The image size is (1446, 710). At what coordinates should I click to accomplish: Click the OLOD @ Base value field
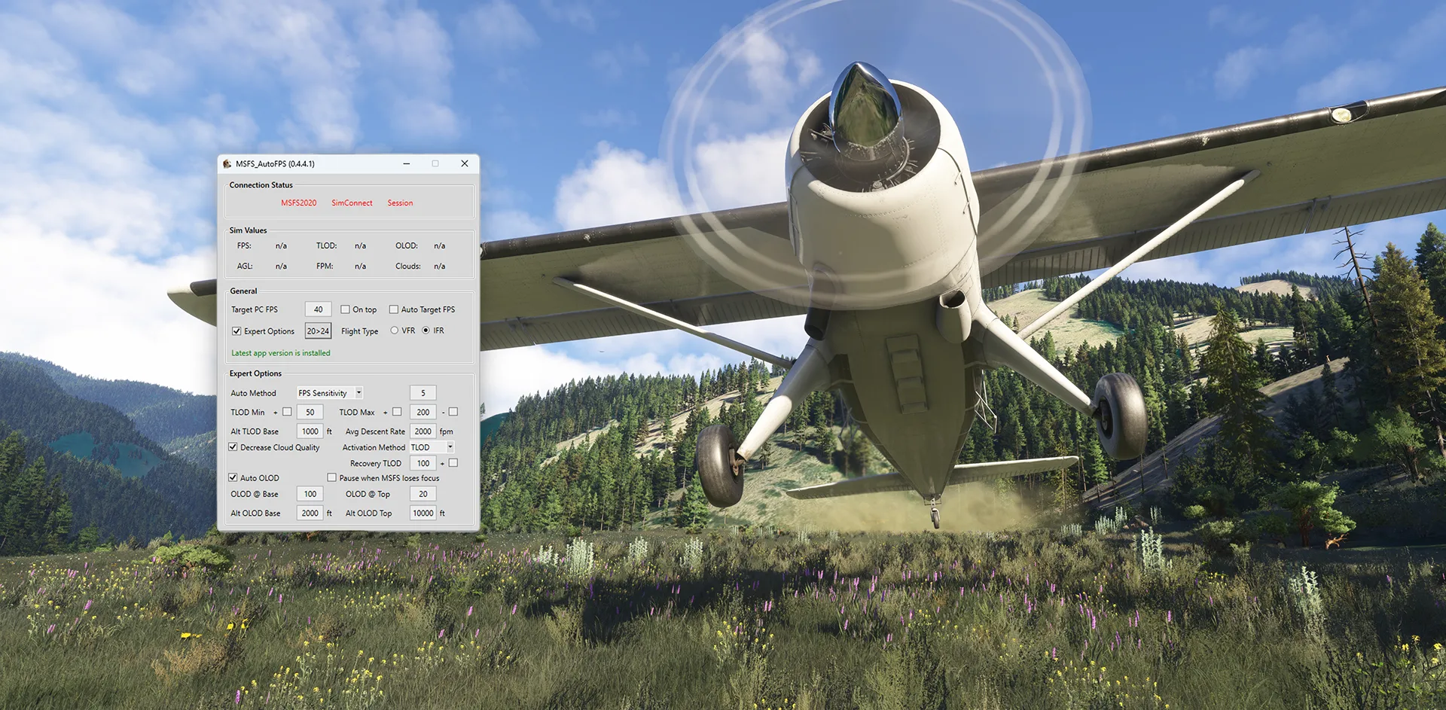coord(310,494)
